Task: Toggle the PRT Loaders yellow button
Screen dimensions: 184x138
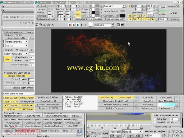Action: pyautogui.click(x=11, y=106)
